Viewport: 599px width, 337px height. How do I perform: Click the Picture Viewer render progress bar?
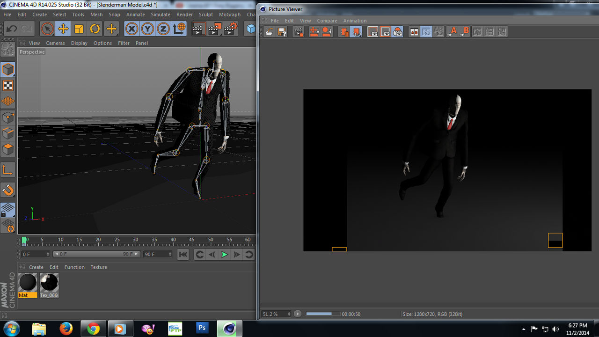click(x=323, y=314)
